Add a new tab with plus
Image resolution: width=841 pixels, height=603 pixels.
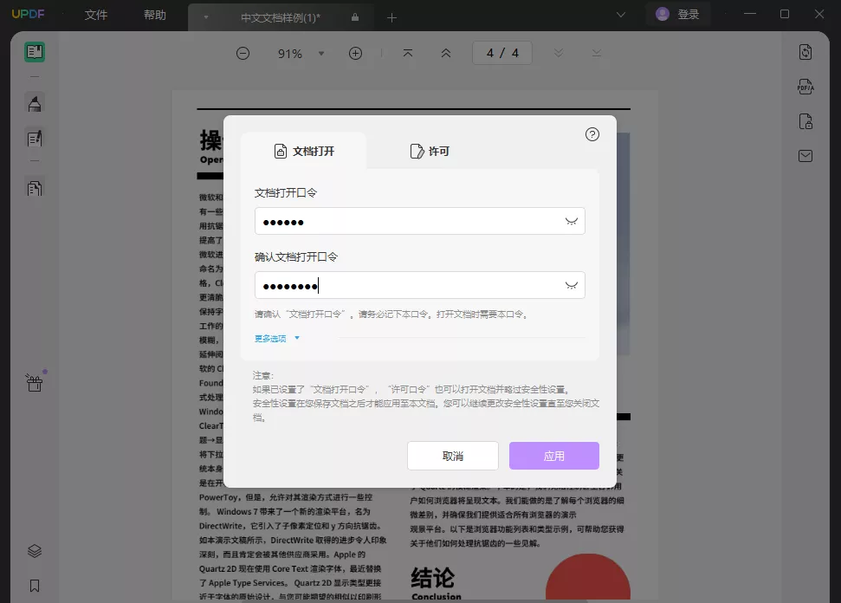coord(391,17)
